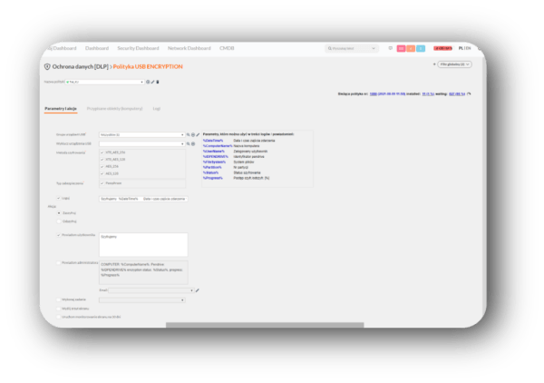
Task: Enable the Wykonaj zadanie checkbox
Action: pos(59,300)
